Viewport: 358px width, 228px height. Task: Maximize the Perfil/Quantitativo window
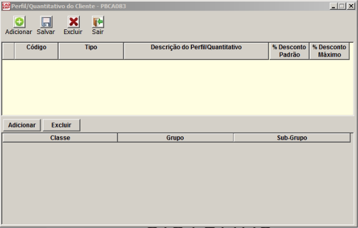(342, 6)
